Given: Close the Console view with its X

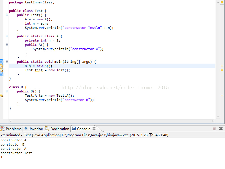Looking at the screenshot, I should point(94,129).
